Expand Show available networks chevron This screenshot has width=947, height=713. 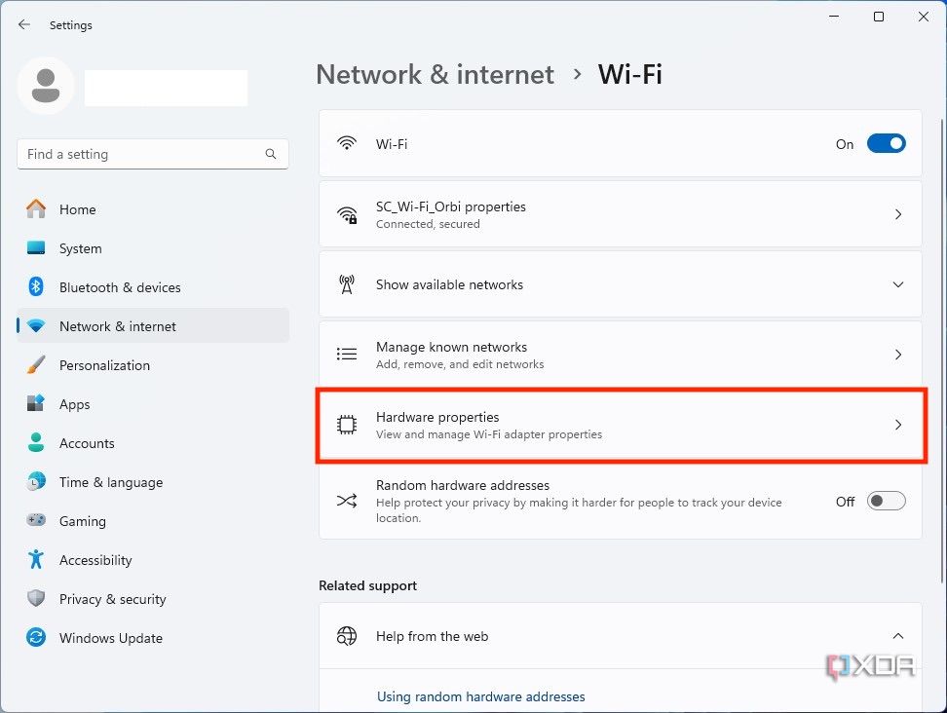click(x=898, y=284)
